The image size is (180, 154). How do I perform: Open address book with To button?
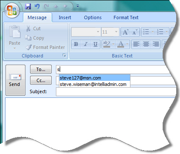click(41, 69)
